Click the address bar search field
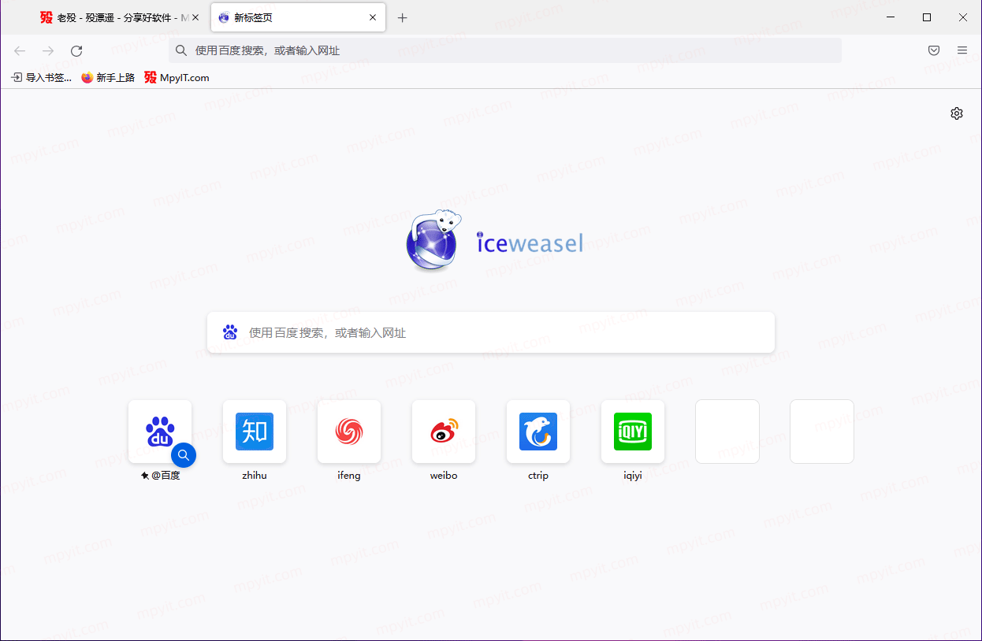 [505, 50]
